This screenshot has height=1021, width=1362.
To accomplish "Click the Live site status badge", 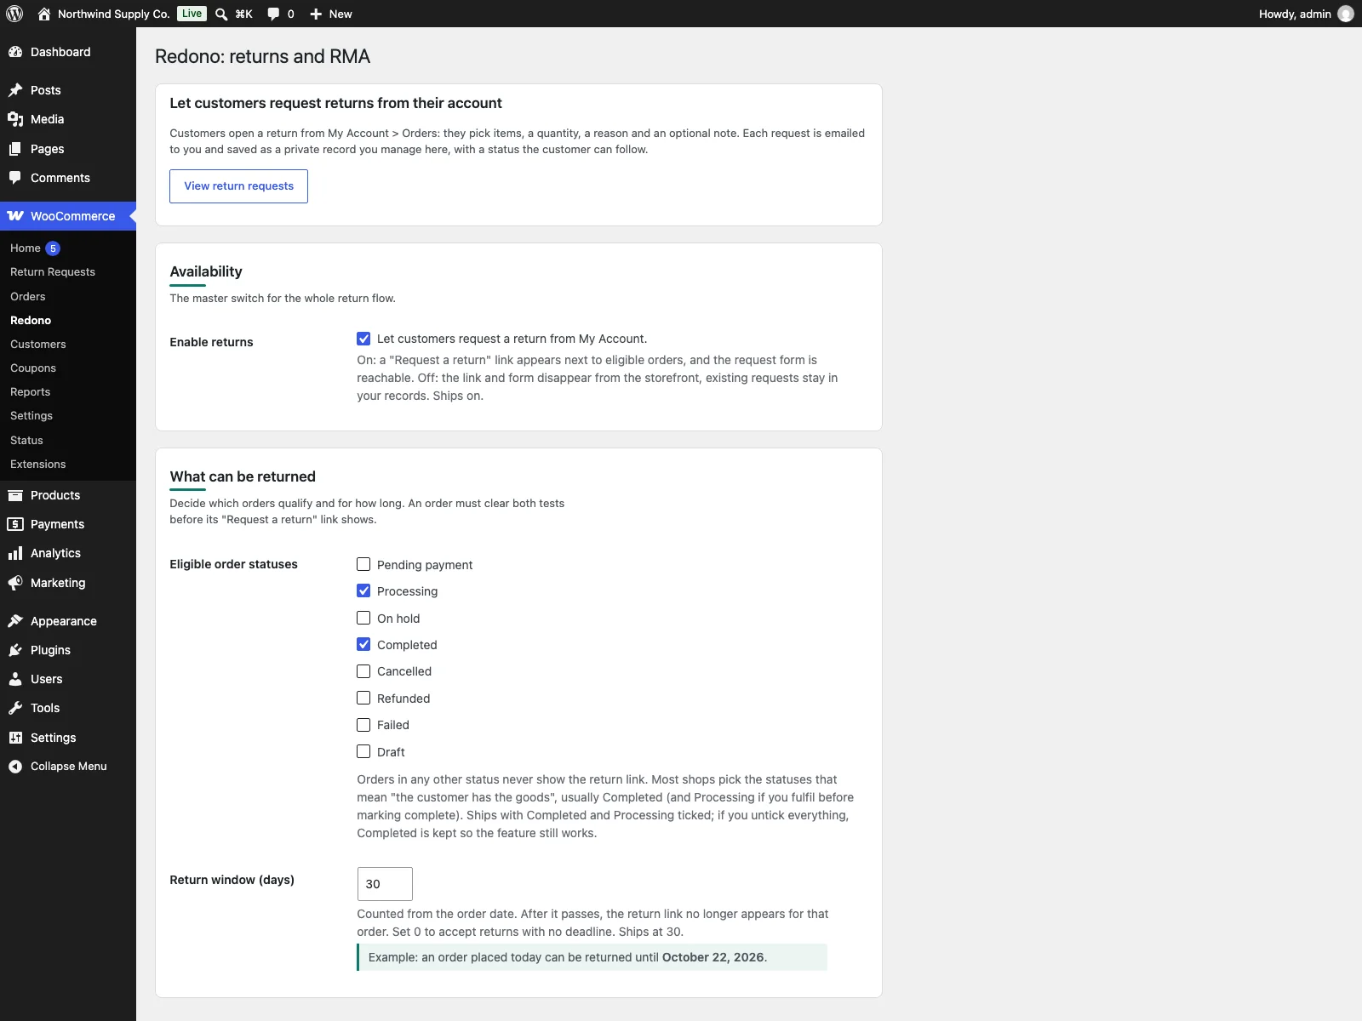I will point(192,14).
